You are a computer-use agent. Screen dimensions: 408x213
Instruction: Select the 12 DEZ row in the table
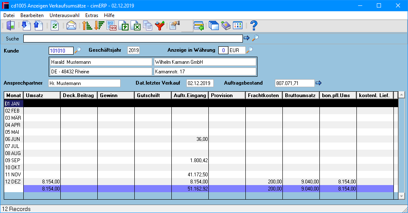pyautogui.click(x=201, y=182)
